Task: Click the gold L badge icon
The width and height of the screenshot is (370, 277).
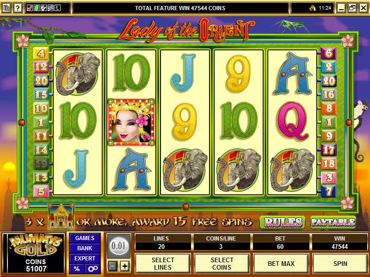Action: click(57, 8)
